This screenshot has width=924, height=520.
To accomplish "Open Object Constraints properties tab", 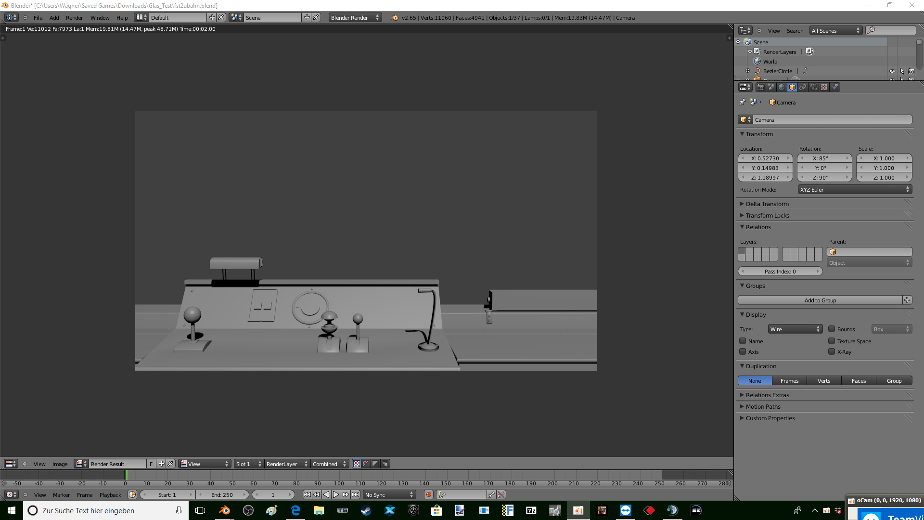I will click(x=803, y=87).
